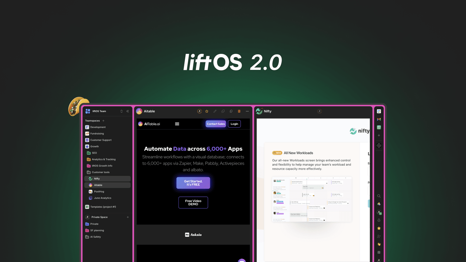Open the gift box icon in right dock
466x262 pixels.
click(379, 252)
